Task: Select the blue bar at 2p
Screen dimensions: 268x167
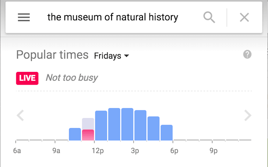Action: (x=127, y=124)
